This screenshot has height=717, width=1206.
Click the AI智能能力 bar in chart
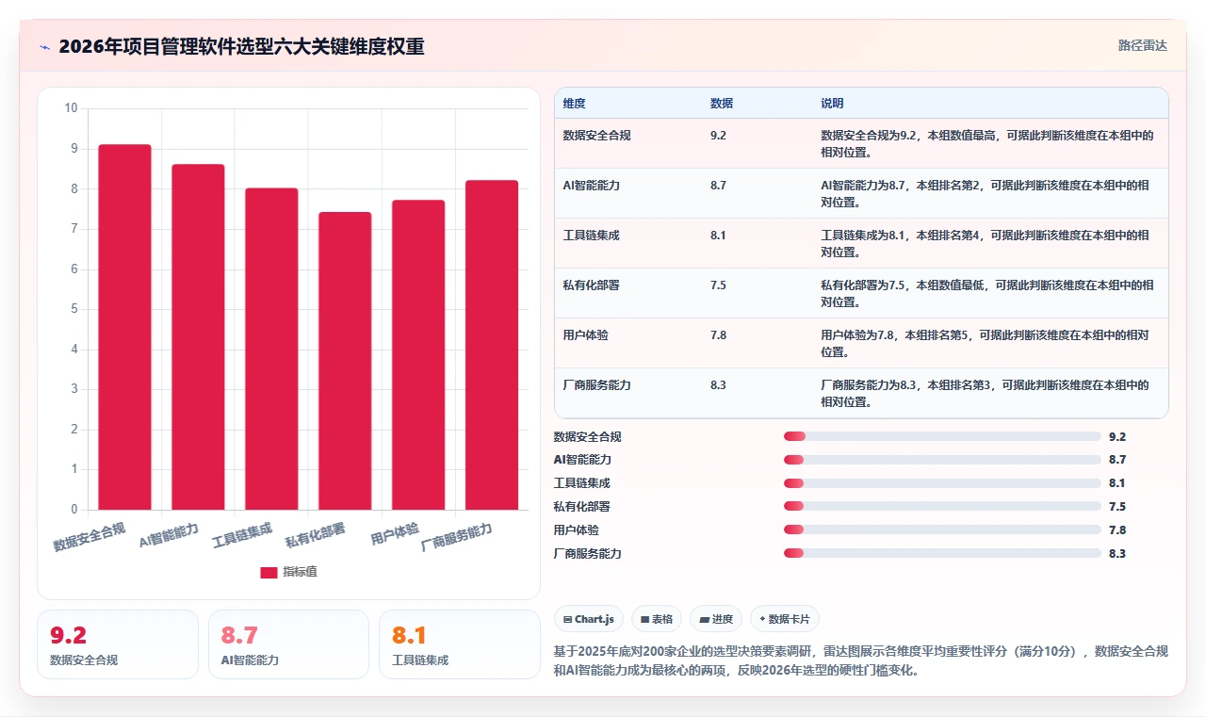(x=198, y=337)
